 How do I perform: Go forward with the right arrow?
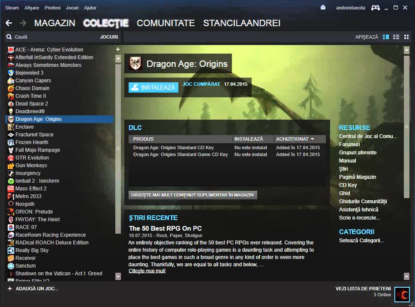click(x=23, y=23)
